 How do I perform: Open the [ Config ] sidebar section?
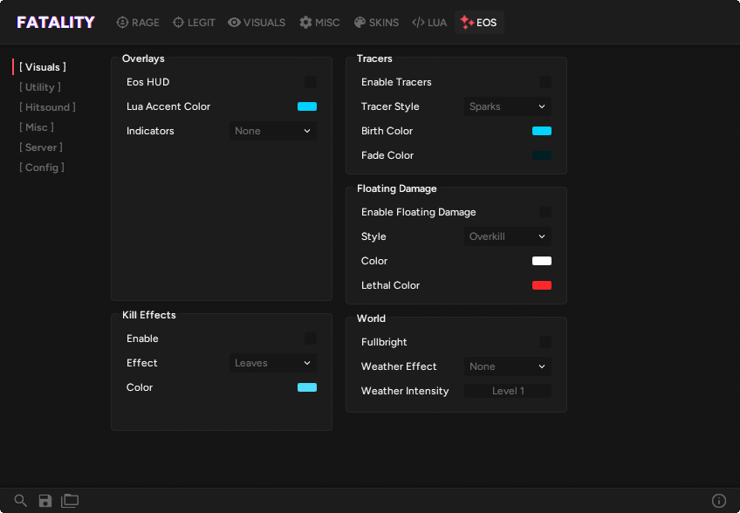tap(42, 168)
